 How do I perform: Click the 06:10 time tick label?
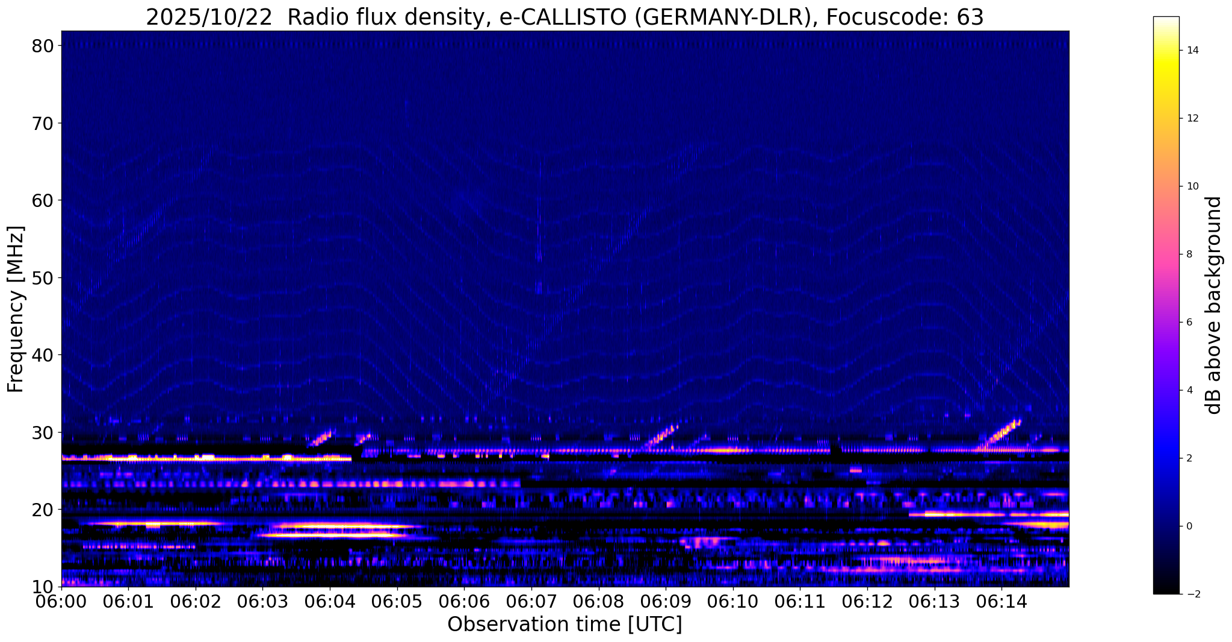pos(733,600)
